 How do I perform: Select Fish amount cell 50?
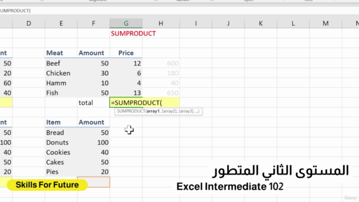(94, 93)
